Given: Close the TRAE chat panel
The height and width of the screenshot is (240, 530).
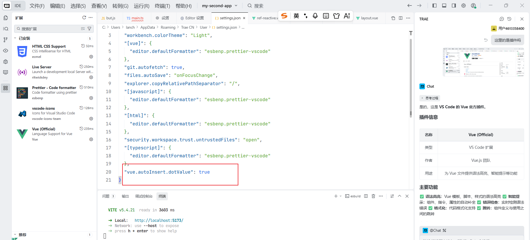Looking at the screenshot, I should pos(522,19).
